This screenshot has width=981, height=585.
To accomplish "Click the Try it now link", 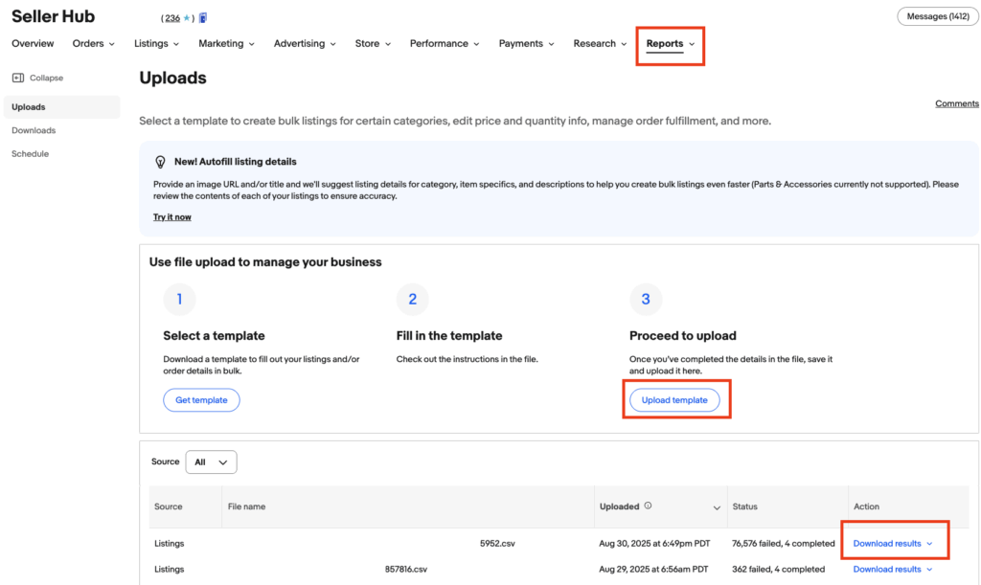I will coord(172,217).
